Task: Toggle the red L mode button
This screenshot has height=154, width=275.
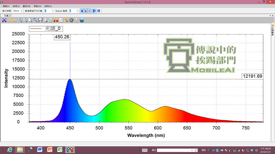Action: 86,11
